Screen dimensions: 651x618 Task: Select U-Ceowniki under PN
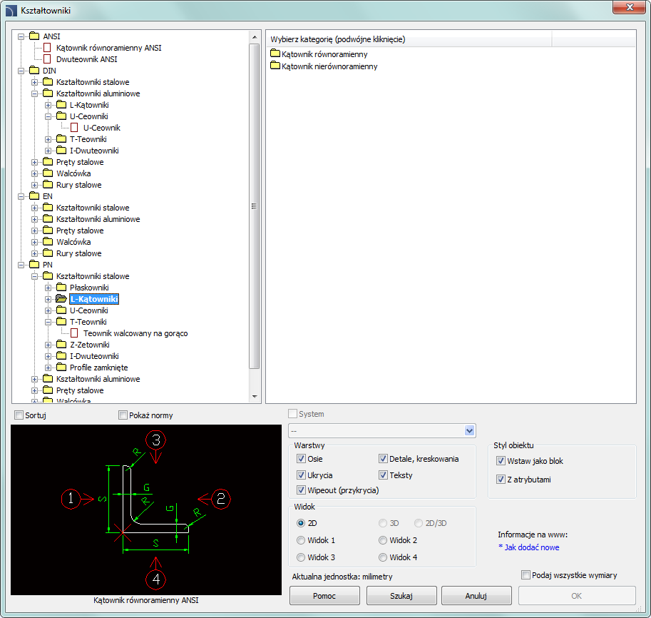(89, 310)
